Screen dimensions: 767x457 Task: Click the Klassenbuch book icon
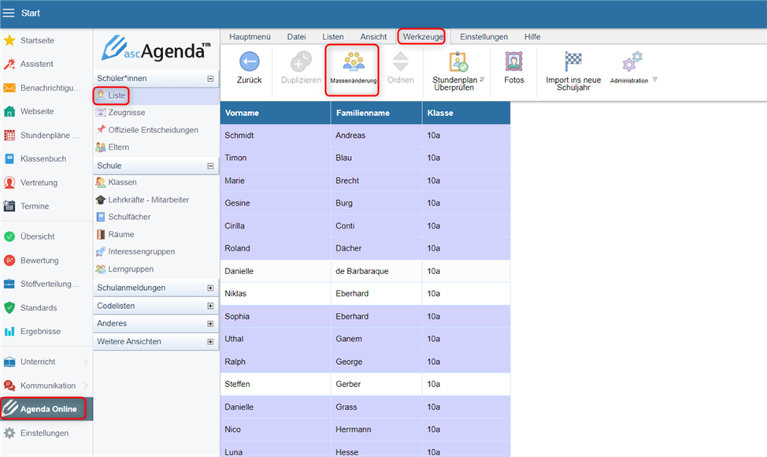click(x=9, y=158)
